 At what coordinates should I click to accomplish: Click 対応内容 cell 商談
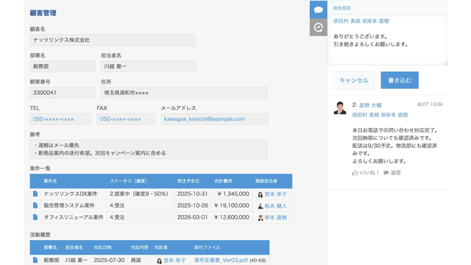coord(135,260)
